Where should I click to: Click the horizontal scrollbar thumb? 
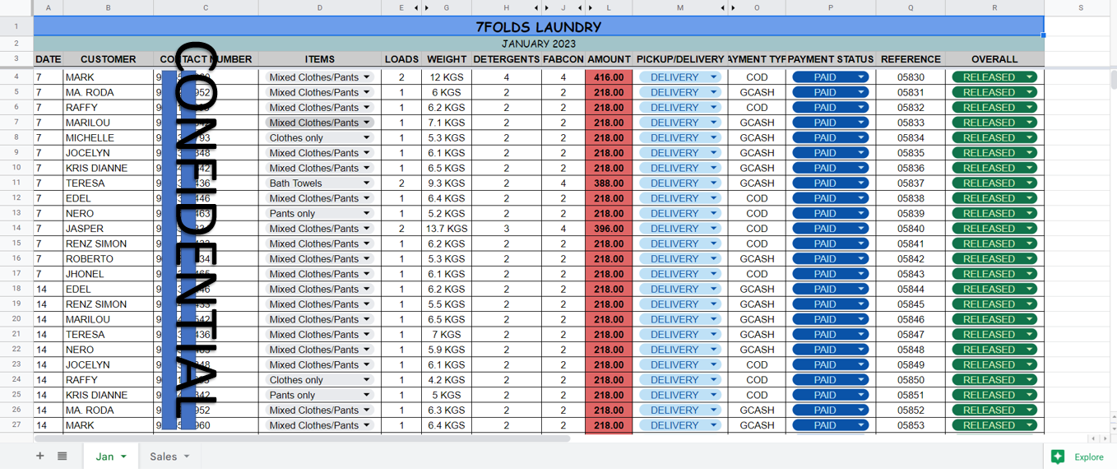[x=303, y=438]
